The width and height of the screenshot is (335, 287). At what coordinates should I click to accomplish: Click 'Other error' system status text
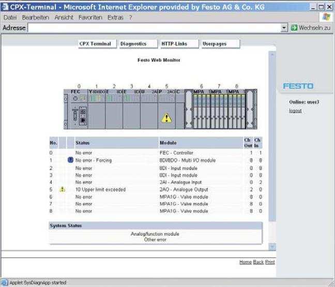155,239
